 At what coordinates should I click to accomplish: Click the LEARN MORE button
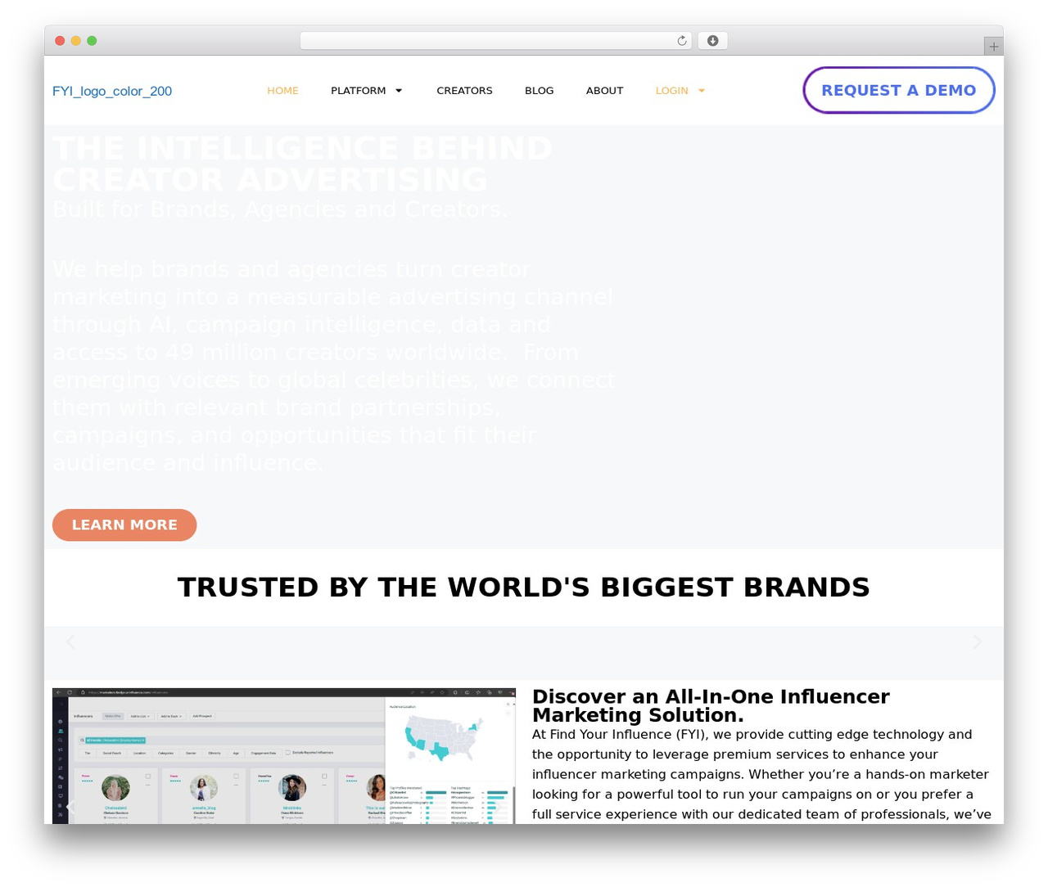[124, 525]
